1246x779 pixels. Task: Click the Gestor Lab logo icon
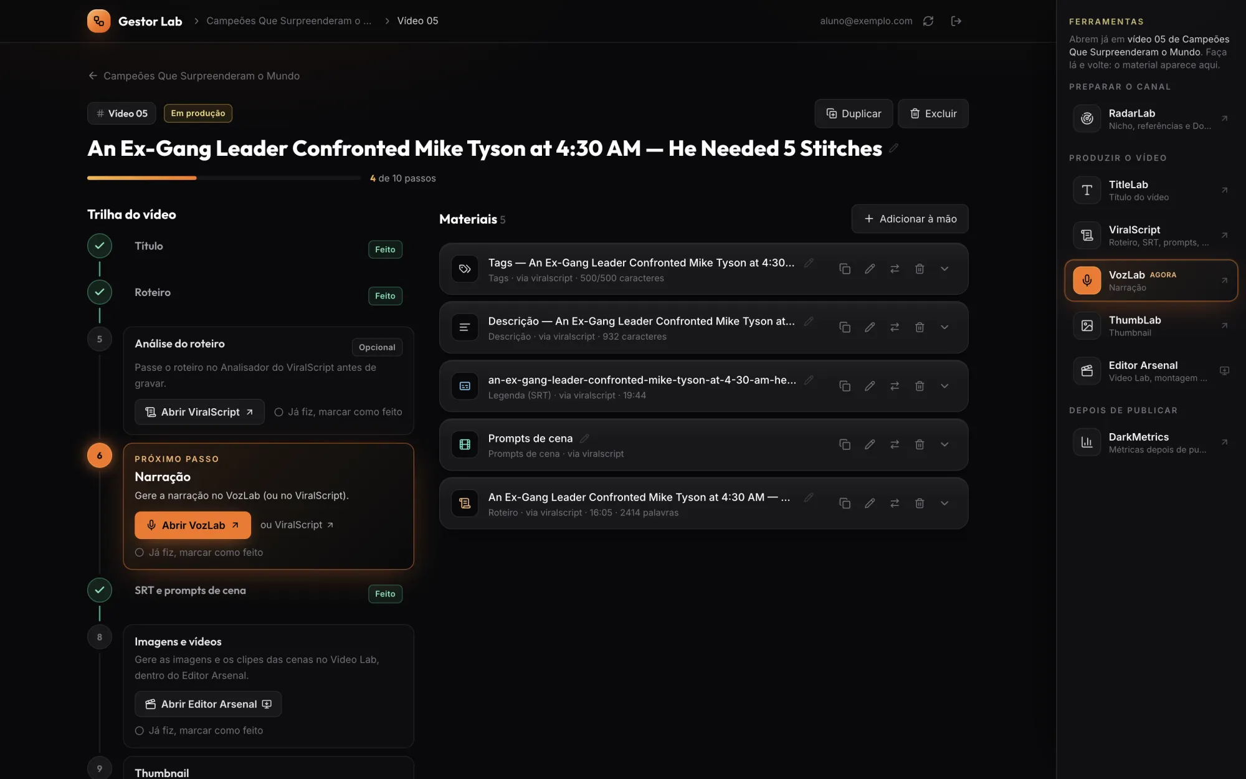pos(99,21)
